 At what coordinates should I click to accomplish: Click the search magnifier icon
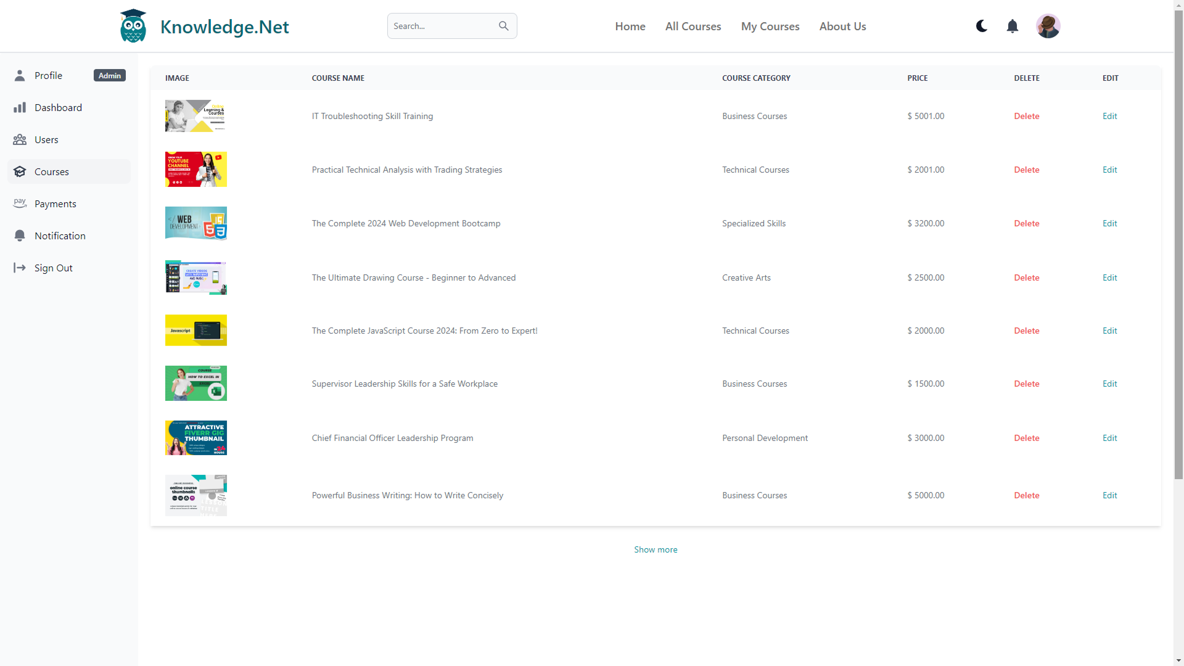pyautogui.click(x=503, y=26)
